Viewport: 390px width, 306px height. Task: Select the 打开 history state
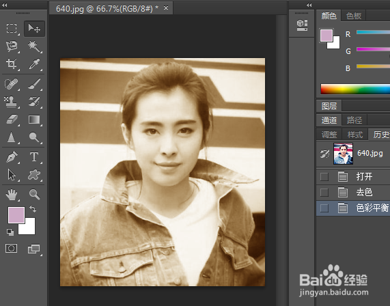click(353, 177)
